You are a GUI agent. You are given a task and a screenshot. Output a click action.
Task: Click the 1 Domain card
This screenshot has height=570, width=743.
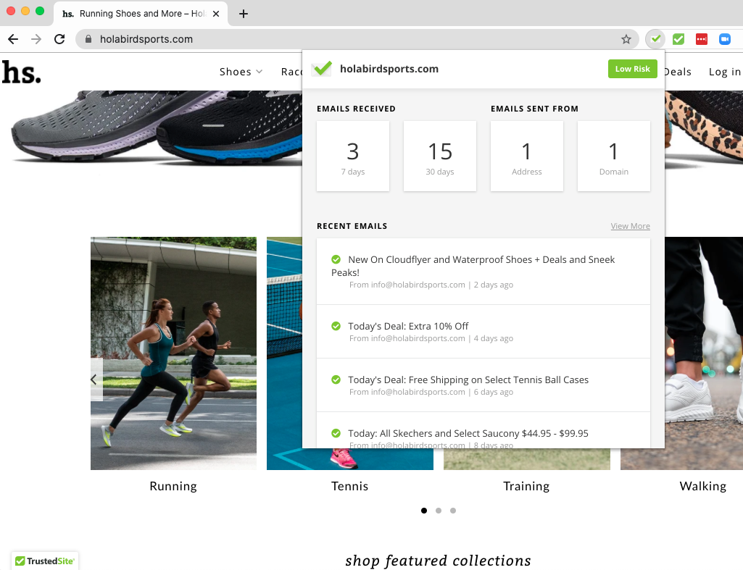coord(614,156)
